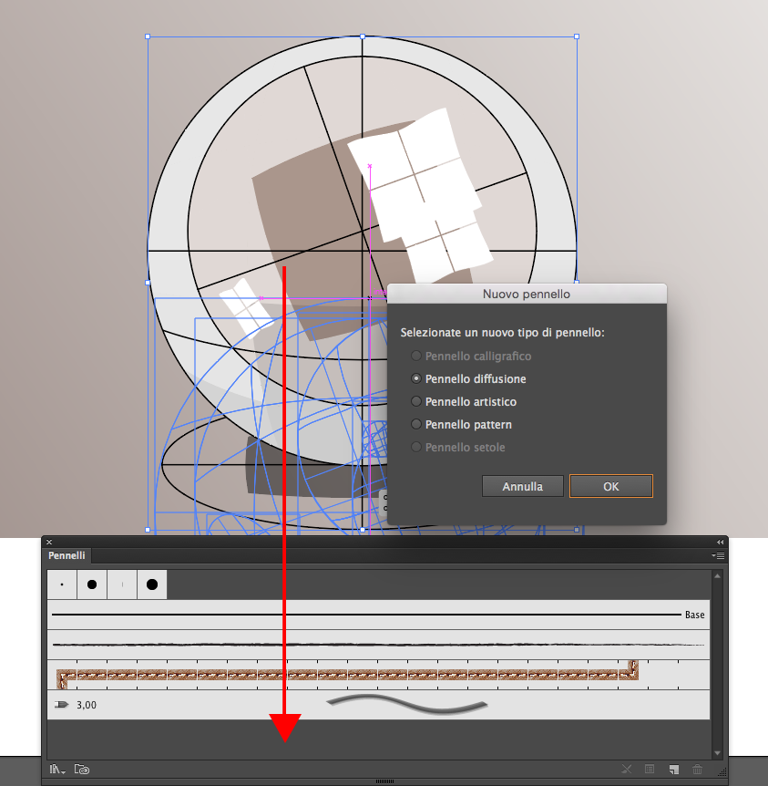Select the second round calligraphic brush thumbnail

pyautogui.click(x=92, y=584)
